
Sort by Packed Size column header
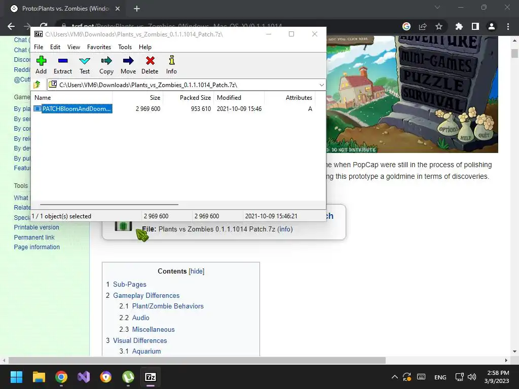[x=188, y=98]
